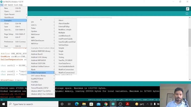Expand Adafruit BusIO examples
Screen dimensions: 191x107
click(41, 54)
